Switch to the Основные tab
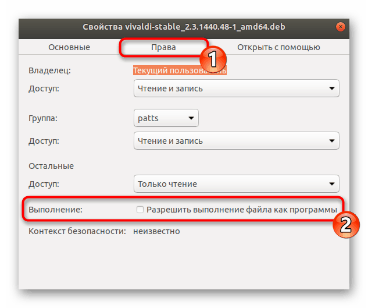This screenshot has width=368, height=308. (69, 47)
